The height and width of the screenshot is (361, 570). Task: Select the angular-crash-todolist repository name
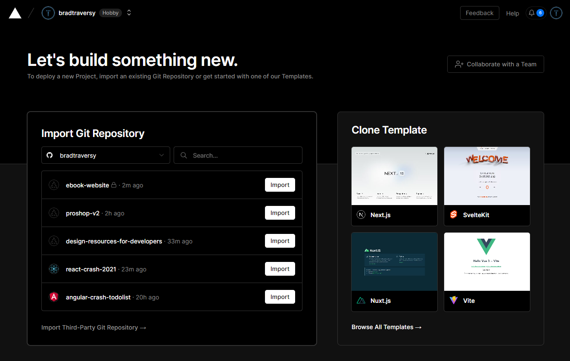tap(98, 297)
